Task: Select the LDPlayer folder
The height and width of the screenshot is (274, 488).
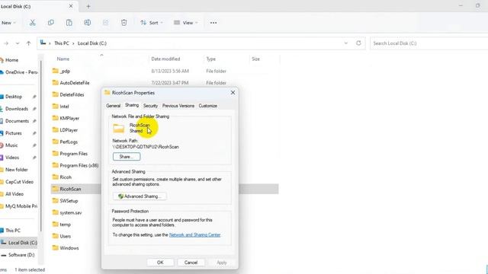Action: coord(69,130)
